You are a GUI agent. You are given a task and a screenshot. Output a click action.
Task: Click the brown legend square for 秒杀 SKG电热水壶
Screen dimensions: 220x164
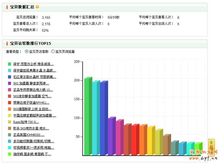(x=10, y=128)
